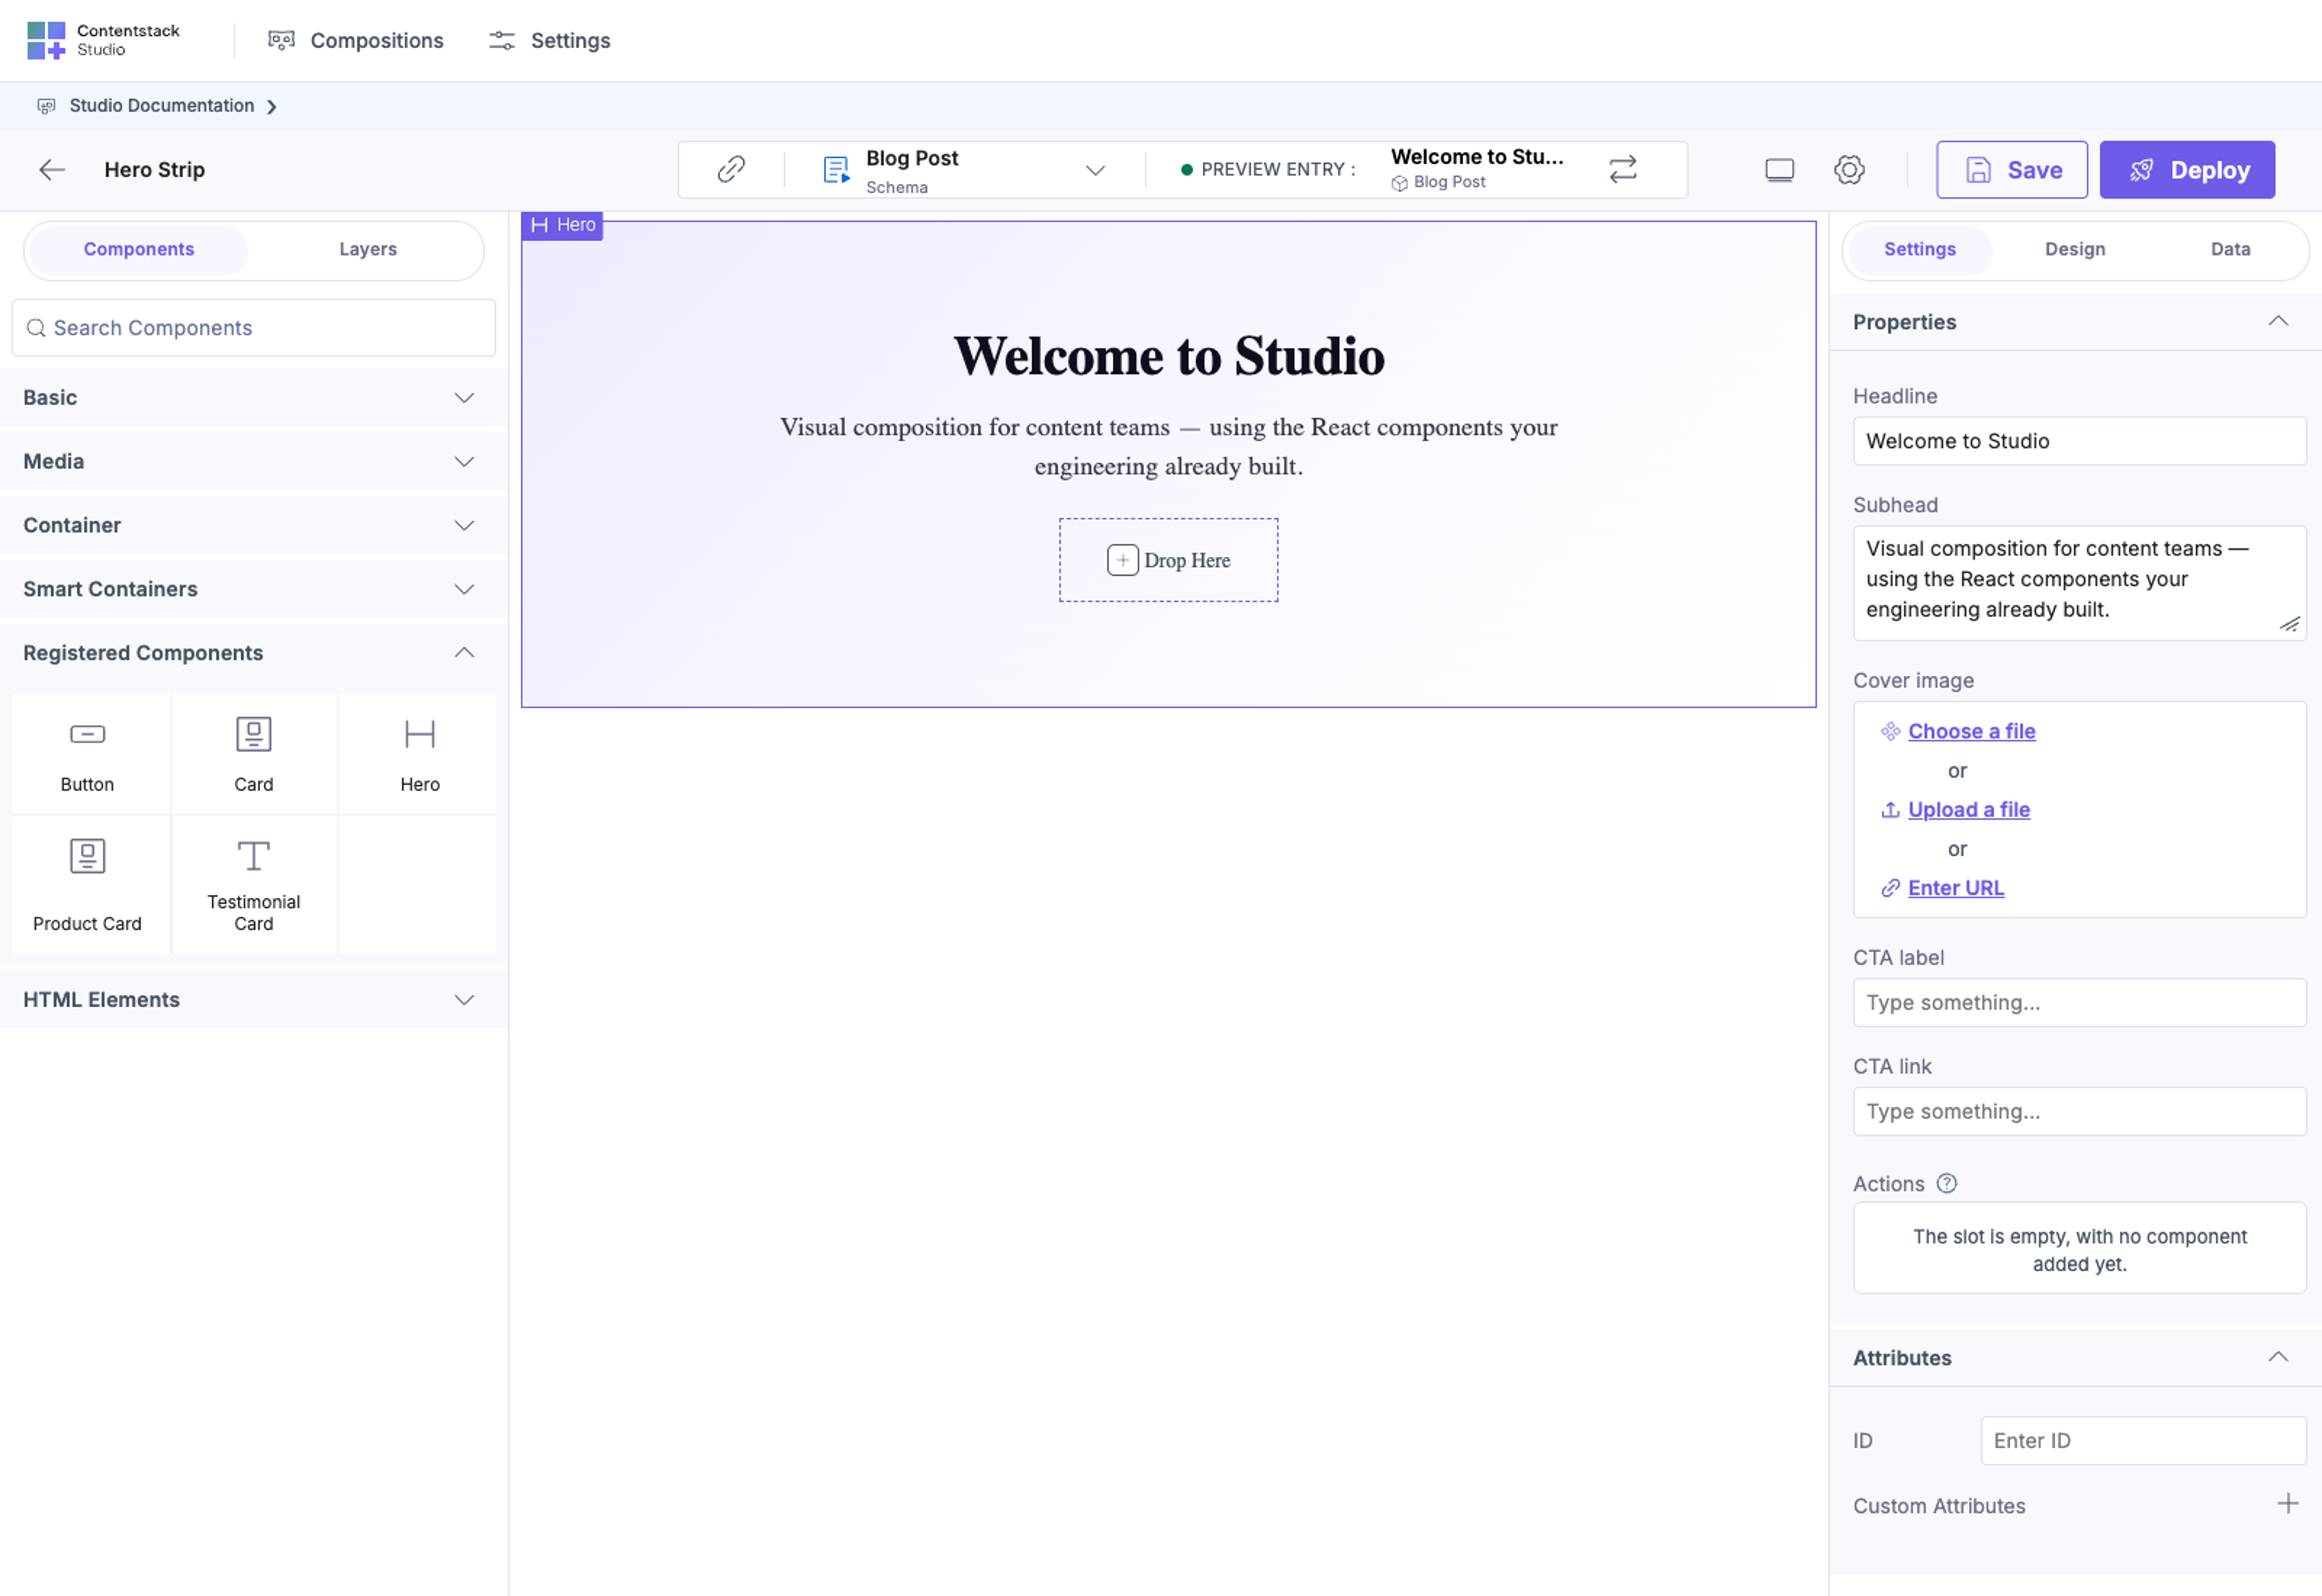Open the Blog Post schema dropdown
This screenshot has height=1596, width=2322.
[1095, 170]
